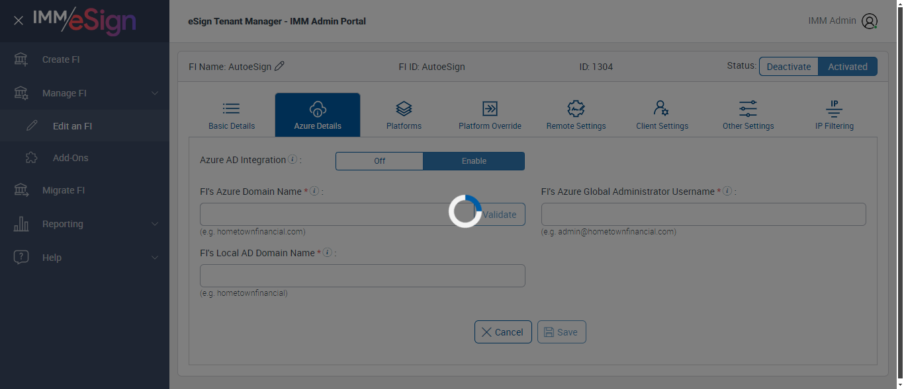904x389 pixels.
Task: Set Azure AD Integration to Enable
Action: (x=474, y=161)
